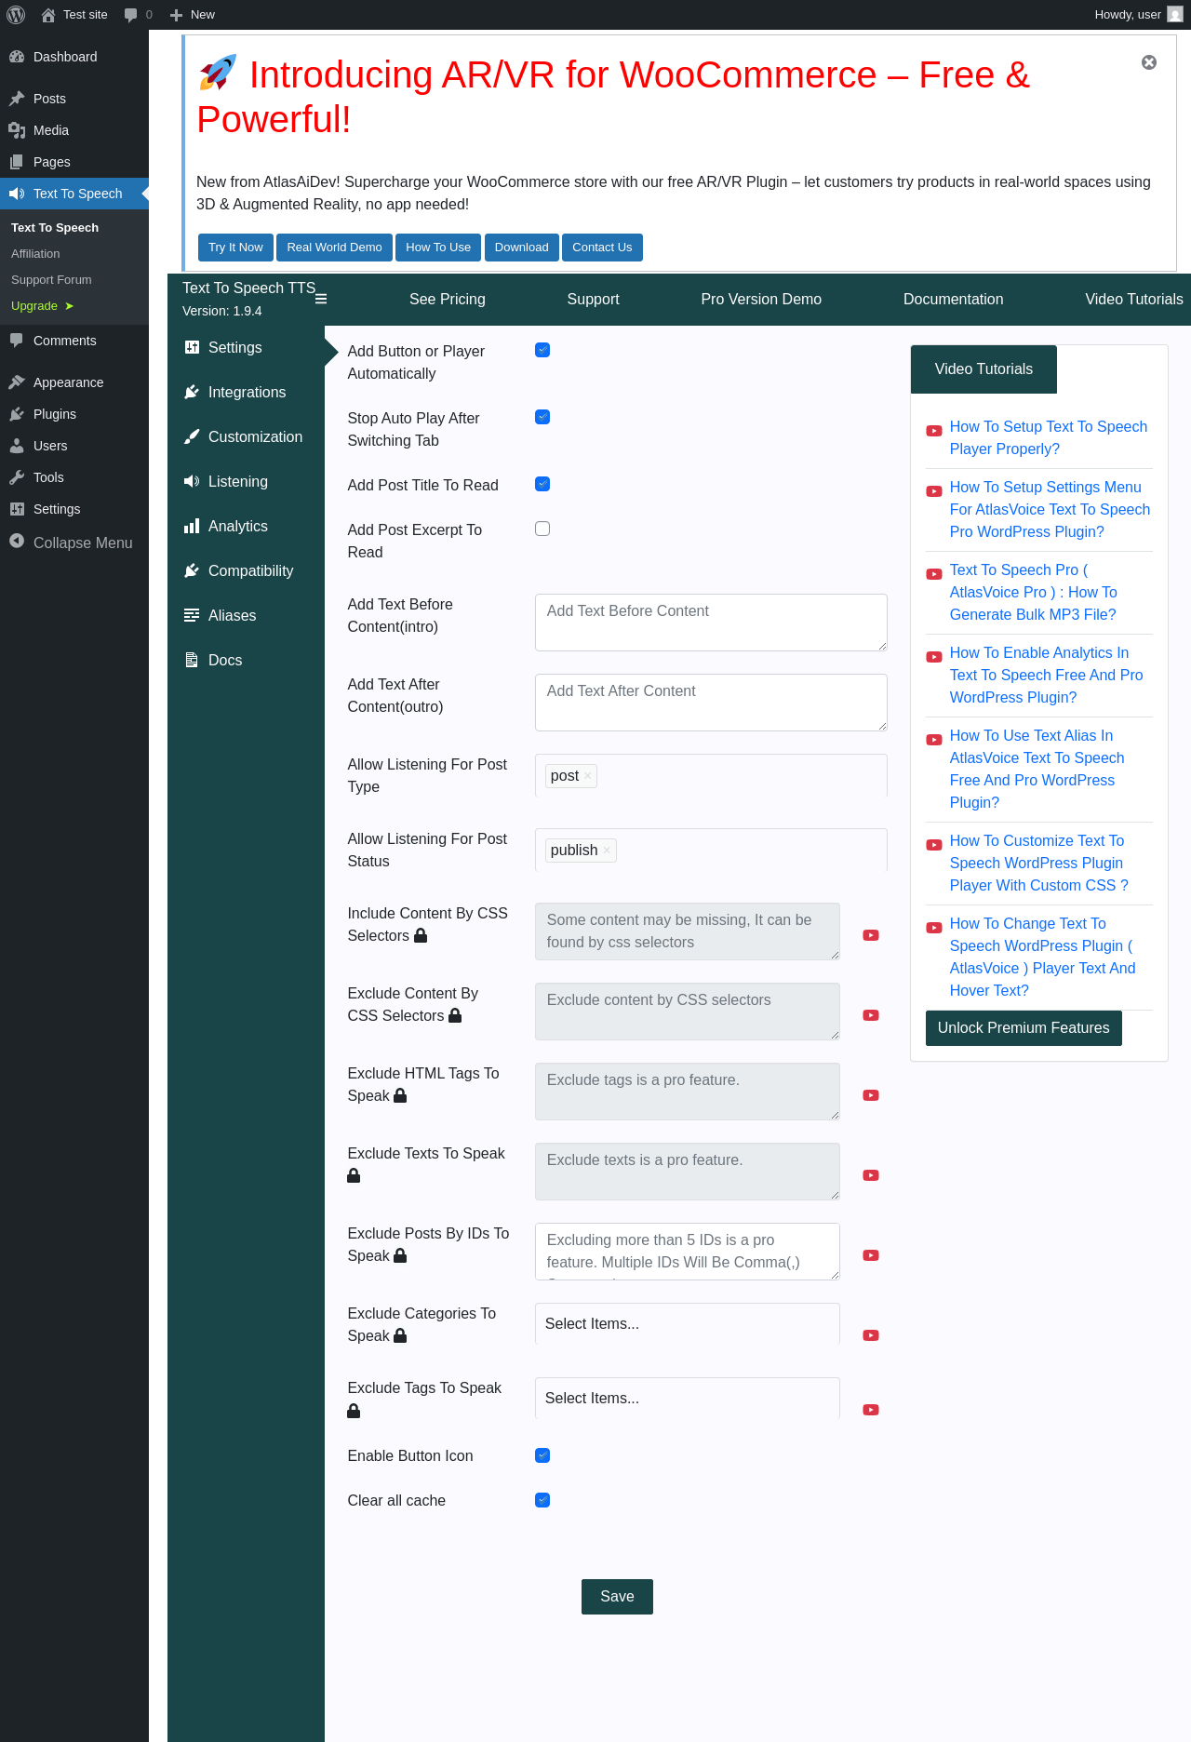Click into Add Text Before Content field
The height and width of the screenshot is (1742, 1191).
click(x=711, y=623)
